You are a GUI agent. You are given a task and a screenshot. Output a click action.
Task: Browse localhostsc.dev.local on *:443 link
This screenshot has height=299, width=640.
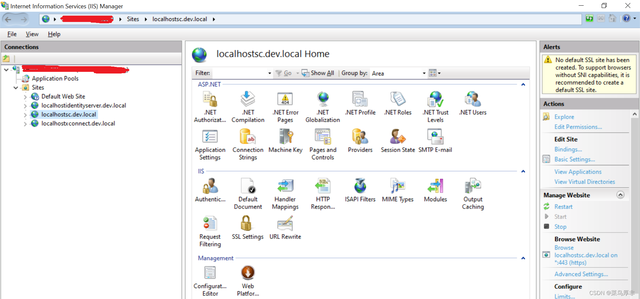click(586, 255)
